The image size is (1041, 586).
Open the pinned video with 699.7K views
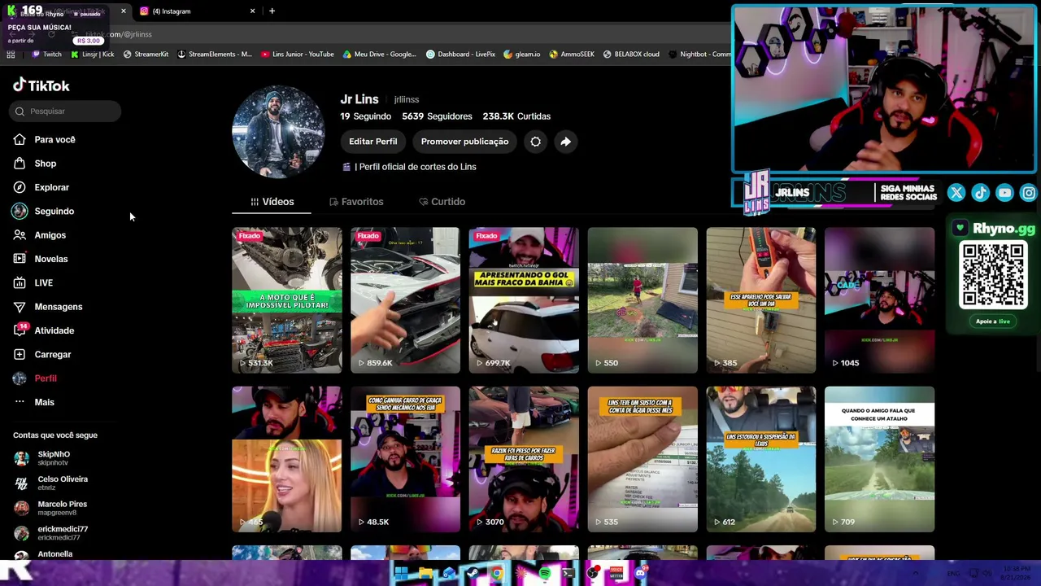[x=524, y=300]
